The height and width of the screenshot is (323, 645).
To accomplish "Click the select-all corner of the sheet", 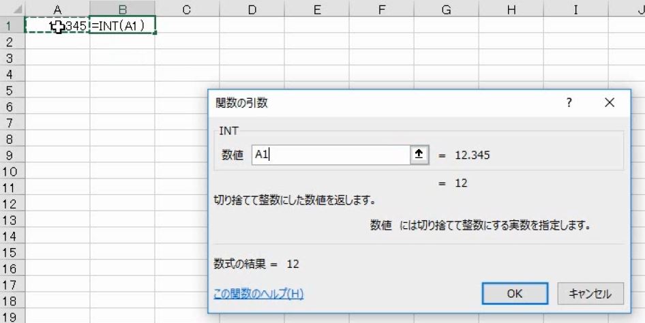I will (12, 9).
